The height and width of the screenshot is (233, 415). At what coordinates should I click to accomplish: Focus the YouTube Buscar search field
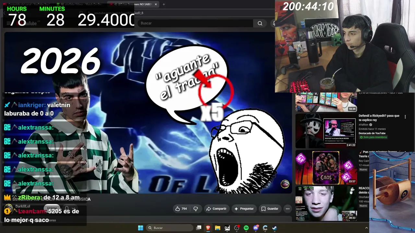[195, 23]
